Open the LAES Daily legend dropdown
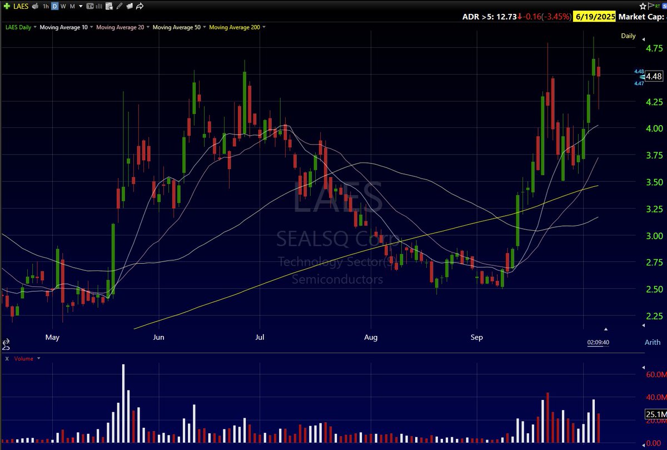 [x=35, y=27]
